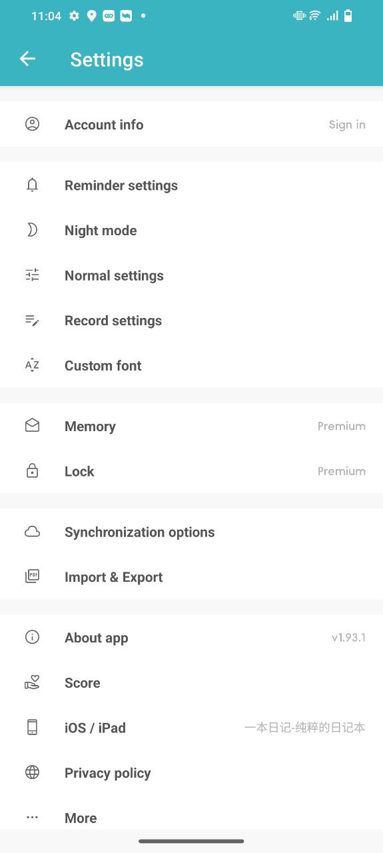
Task: Click the heart-in-hand Score icon
Action: click(32, 682)
